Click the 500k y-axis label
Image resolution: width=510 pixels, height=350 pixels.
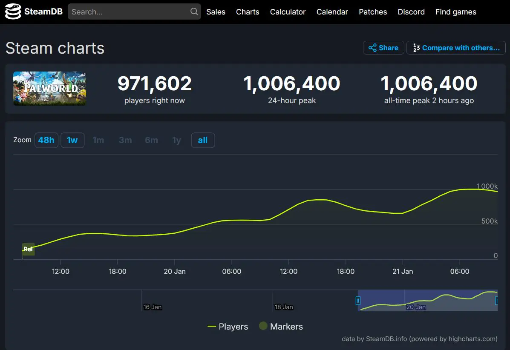point(490,221)
